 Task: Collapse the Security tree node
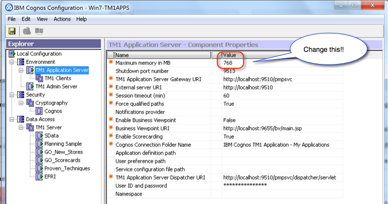tap(12, 94)
